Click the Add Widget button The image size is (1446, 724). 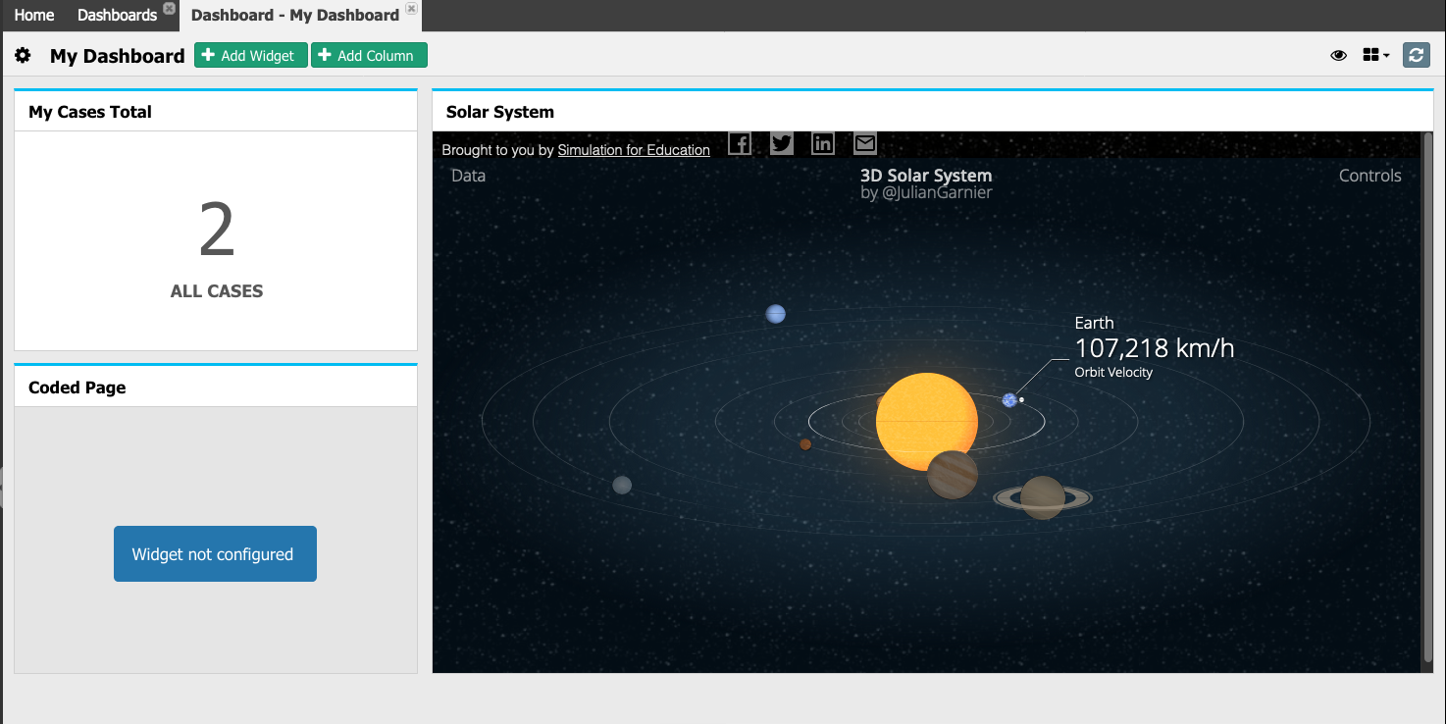[x=251, y=56]
